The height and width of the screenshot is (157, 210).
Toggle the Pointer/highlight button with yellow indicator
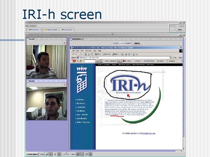click(x=51, y=30)
